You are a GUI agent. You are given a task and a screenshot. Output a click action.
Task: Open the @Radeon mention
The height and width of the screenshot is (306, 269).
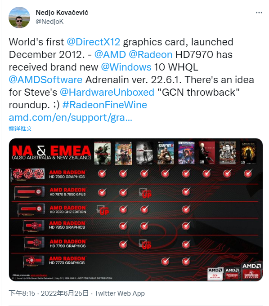click(x=151, y=54)
